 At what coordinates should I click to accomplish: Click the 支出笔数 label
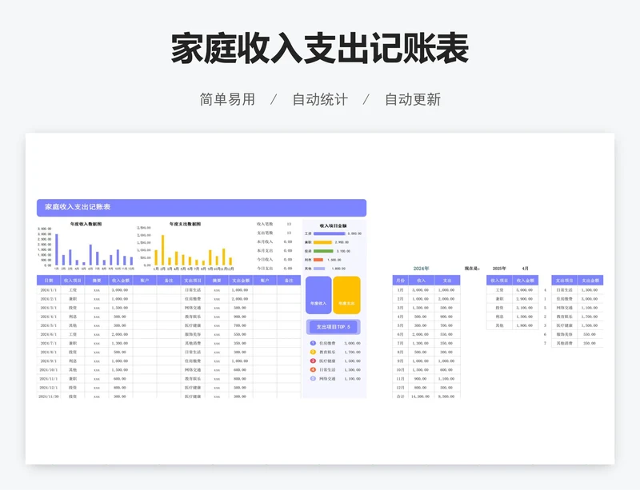point(265,233)
